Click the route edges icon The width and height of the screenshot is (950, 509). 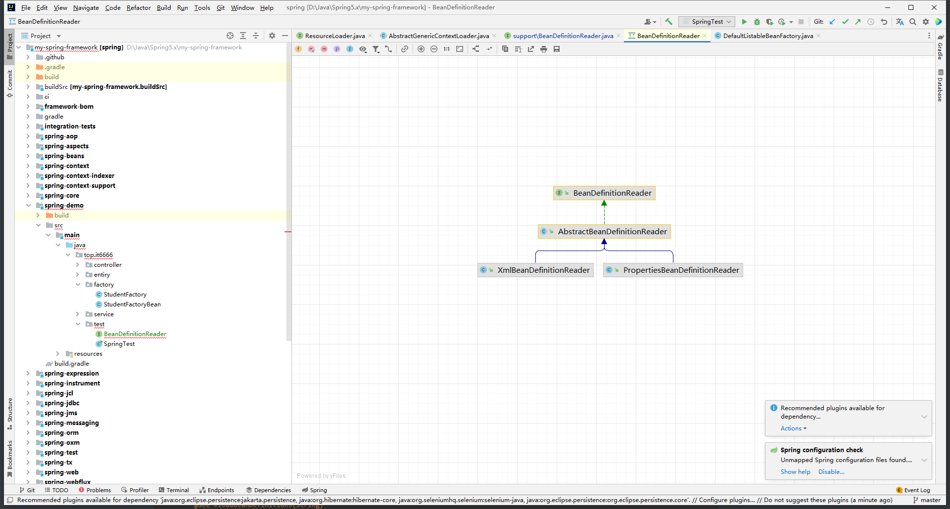(489, 49)
